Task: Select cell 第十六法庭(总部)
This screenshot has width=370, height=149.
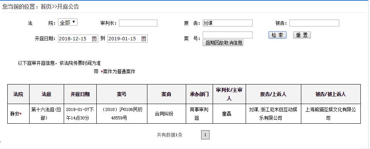Action: [x=46, y=114]
